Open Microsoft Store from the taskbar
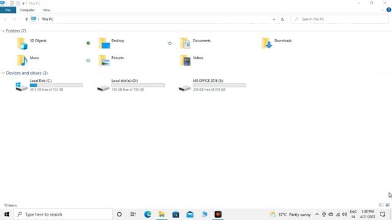Image resolution: width=392 pixels, height=220 pixels. click(x=176, y=215)
